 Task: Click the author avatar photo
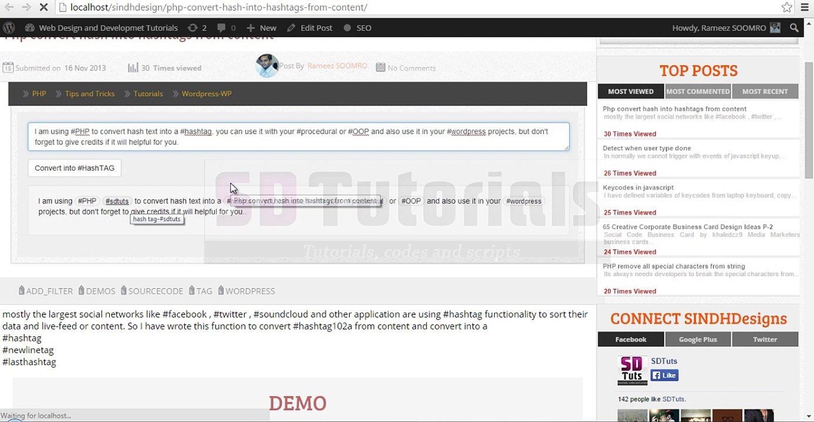[x=267, y=66]
